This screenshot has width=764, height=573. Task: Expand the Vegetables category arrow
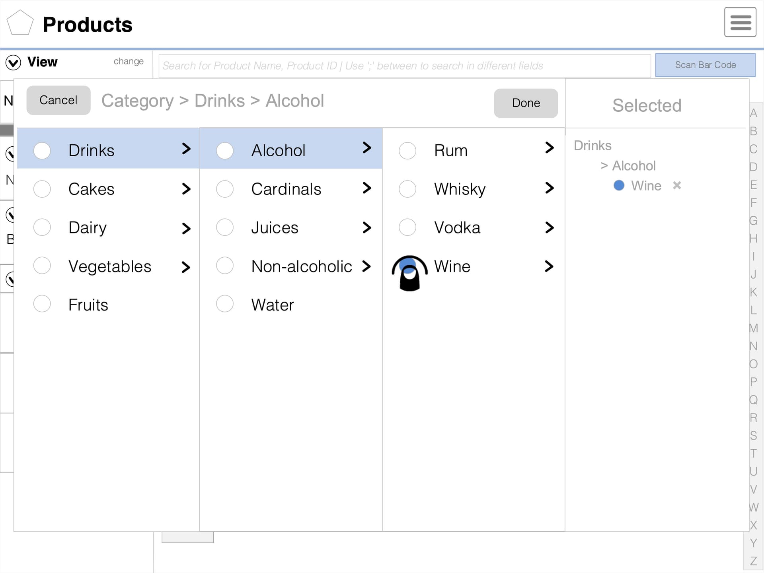tap(186, 267)
